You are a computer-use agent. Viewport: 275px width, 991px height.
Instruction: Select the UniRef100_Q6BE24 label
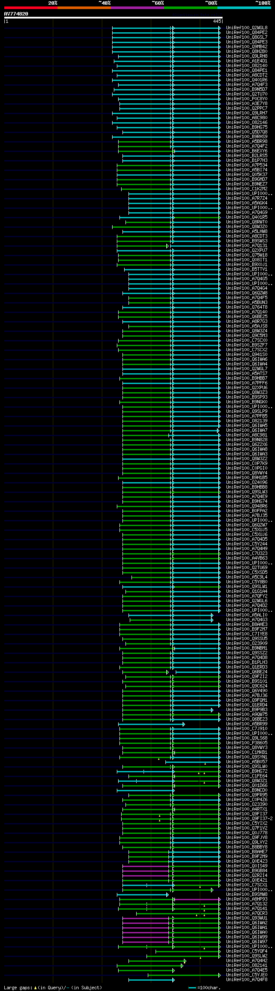point(247,672)
